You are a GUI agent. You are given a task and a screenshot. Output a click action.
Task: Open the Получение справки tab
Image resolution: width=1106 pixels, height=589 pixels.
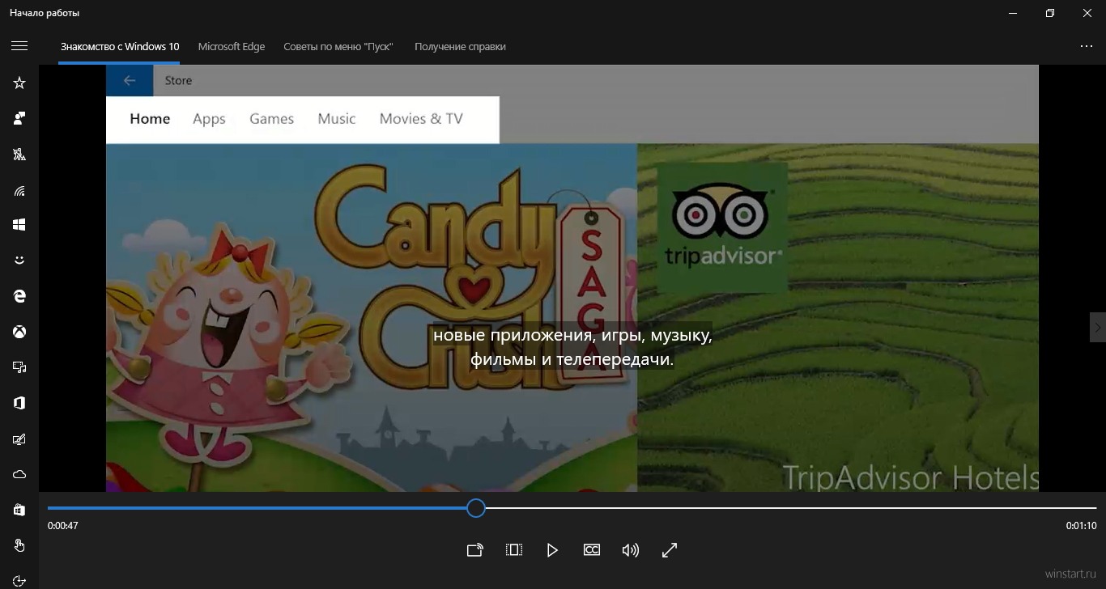[x=460, y=46]
